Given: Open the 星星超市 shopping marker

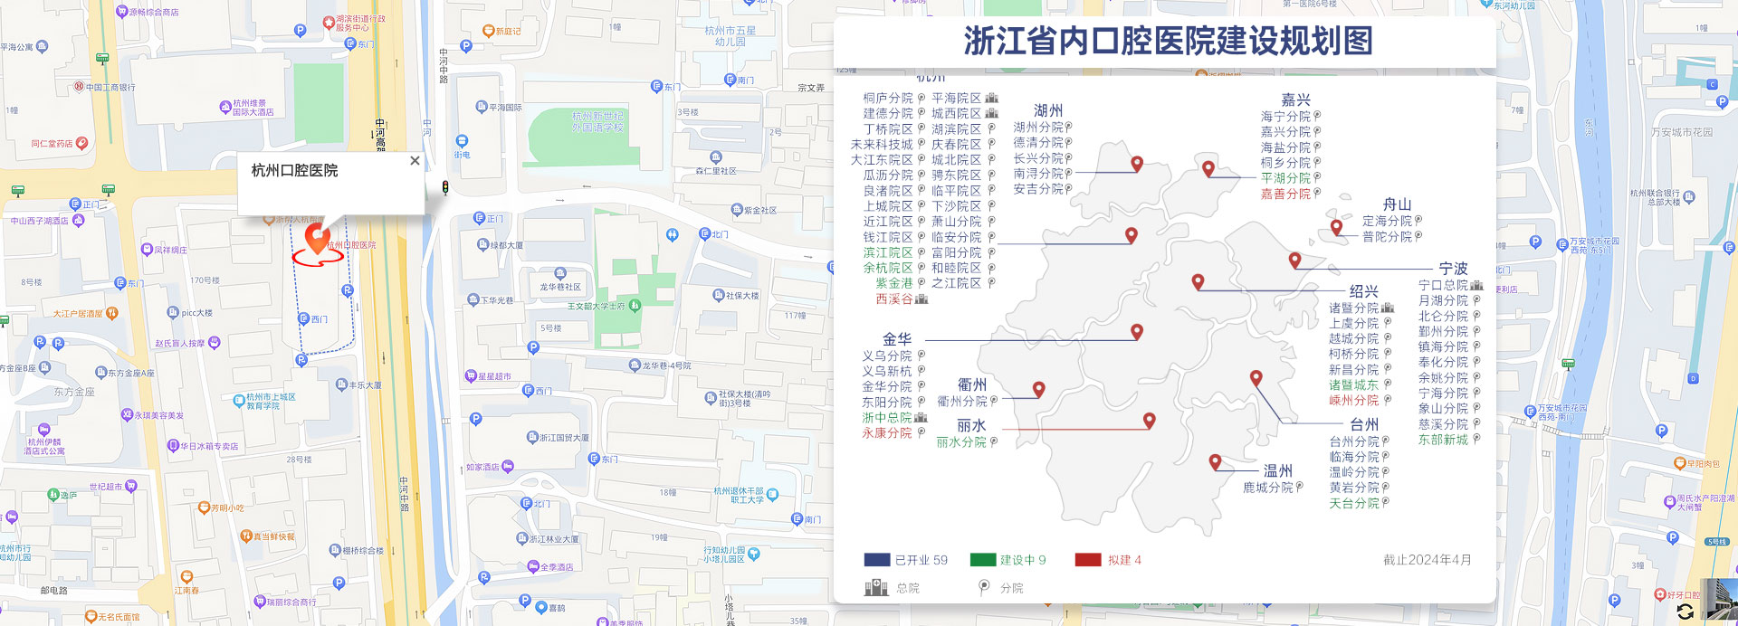Looking at the screenshot, I should tap(470, 375).
